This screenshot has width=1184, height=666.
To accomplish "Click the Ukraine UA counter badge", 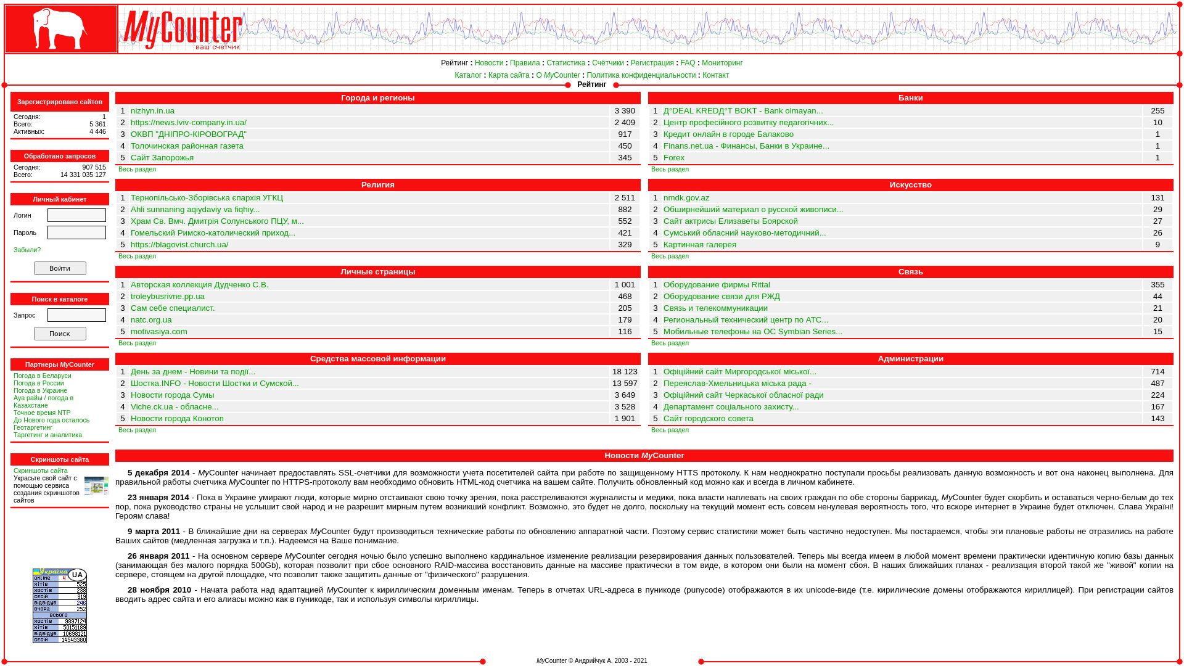I will point(60,606).
